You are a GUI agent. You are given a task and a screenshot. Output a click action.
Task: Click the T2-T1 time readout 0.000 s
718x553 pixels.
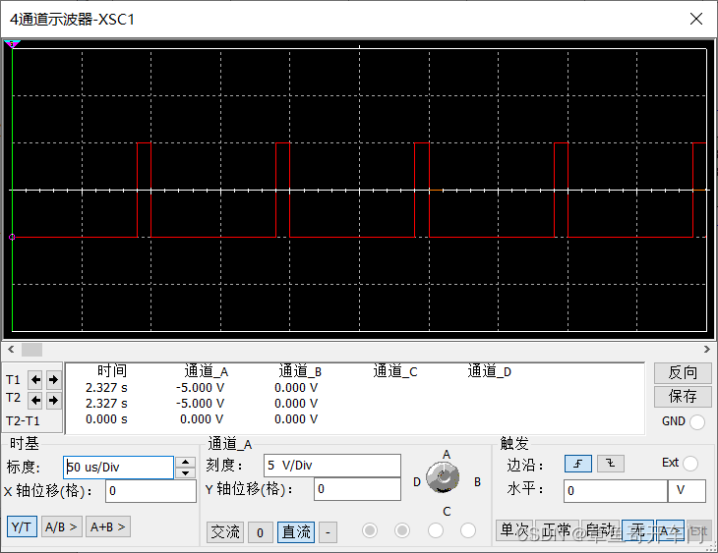coord(106,419)
